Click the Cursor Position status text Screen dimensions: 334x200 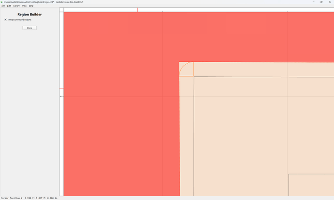pyautogui.click(x=29, y=198)
